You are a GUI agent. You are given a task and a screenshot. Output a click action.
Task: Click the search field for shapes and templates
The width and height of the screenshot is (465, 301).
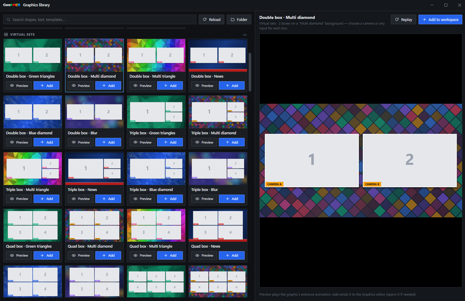100,19
